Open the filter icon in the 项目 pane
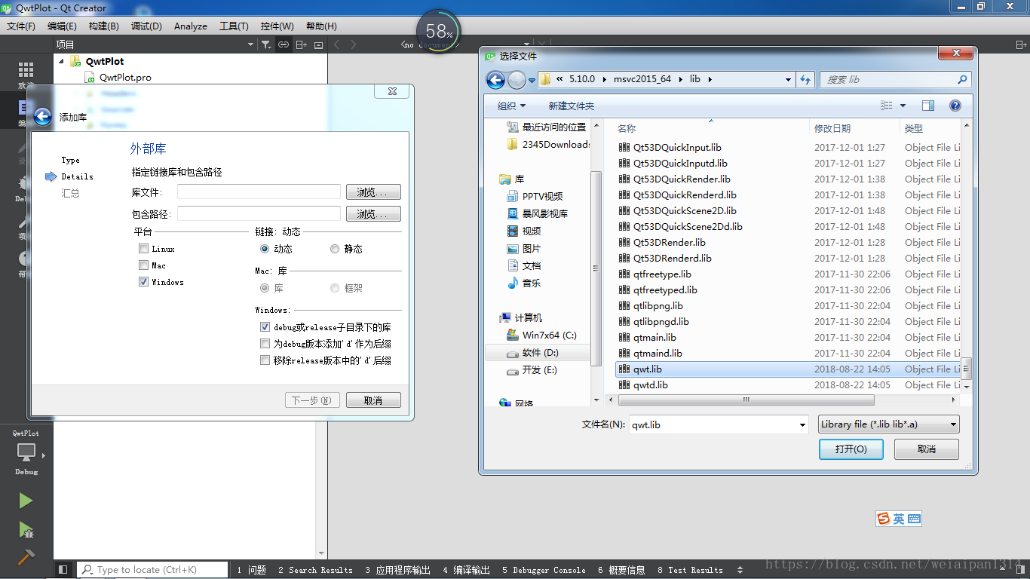This screenshot has height=579, width=1030. [x=265, y=44]
